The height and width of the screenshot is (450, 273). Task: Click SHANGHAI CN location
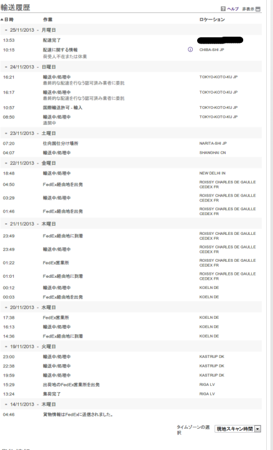(213, 153)
